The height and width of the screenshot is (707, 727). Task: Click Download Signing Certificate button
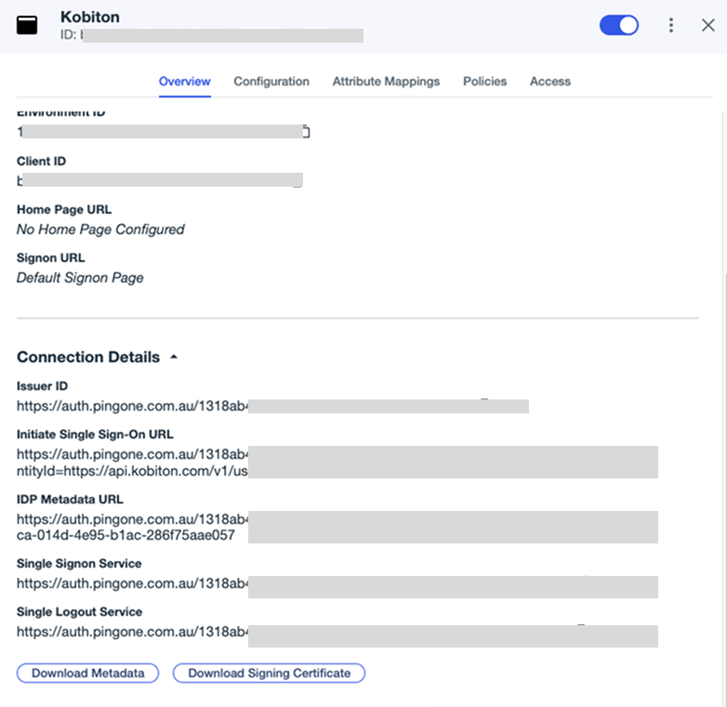[269, 673]
